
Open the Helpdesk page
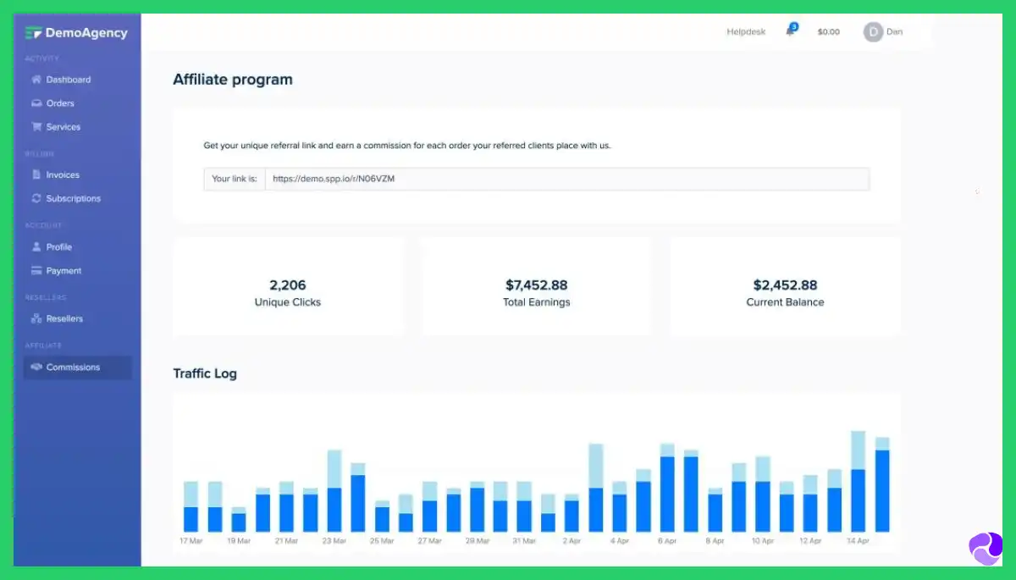[x=745, y=31]
